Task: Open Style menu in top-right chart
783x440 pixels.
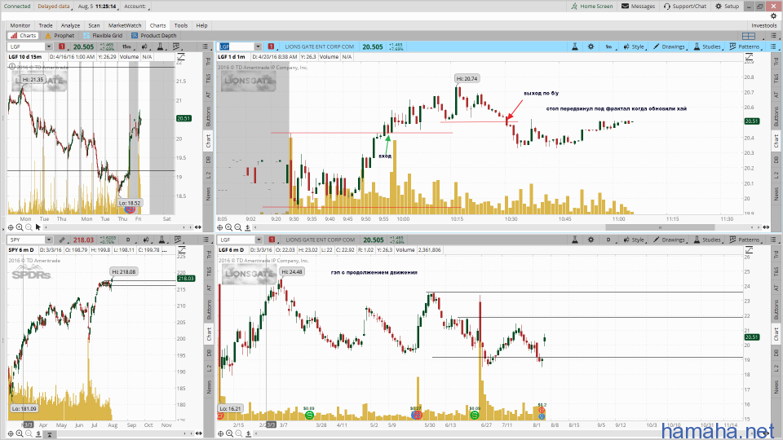Action: pos(635,46)
